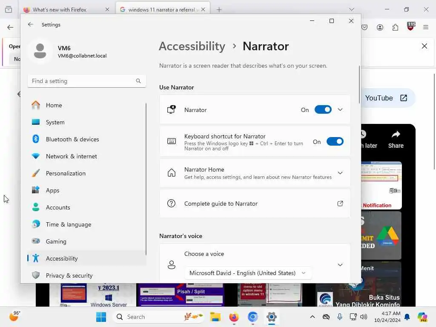Image resolution: width=436 pixels, height=327 pixels.
Task: Close the What's new with Firefox tab
Action: [107, 10]
